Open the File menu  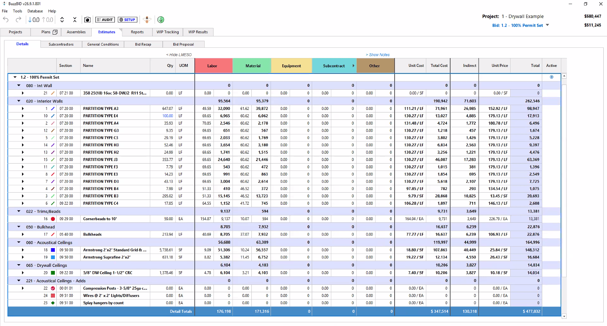click(5, 11)
